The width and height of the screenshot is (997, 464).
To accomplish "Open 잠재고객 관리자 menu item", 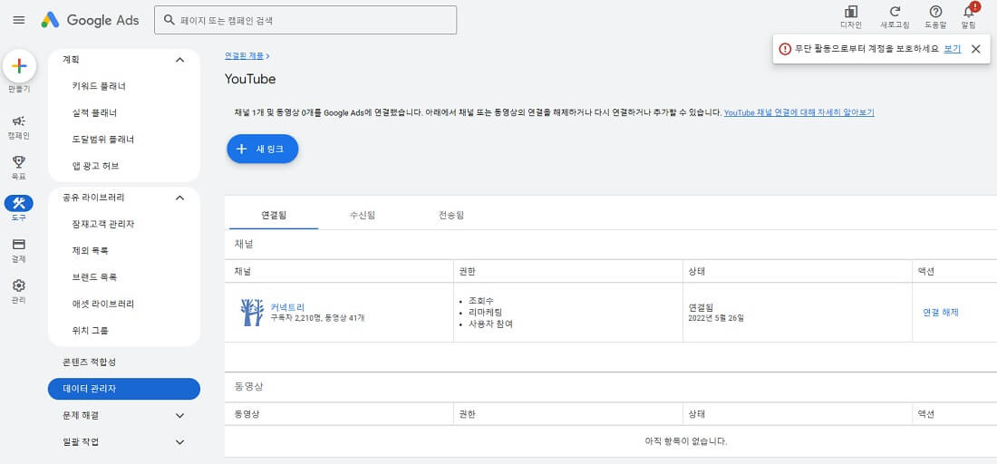I will click(x=103, y=224).
